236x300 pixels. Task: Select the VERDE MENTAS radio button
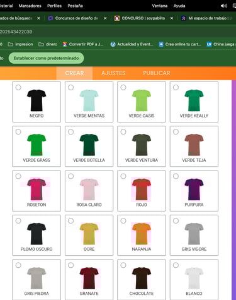[x=70, y=87]
